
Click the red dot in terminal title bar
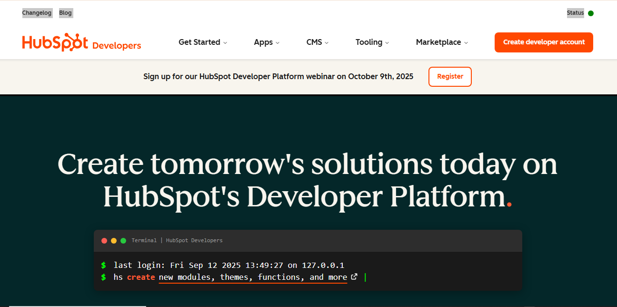104,241
